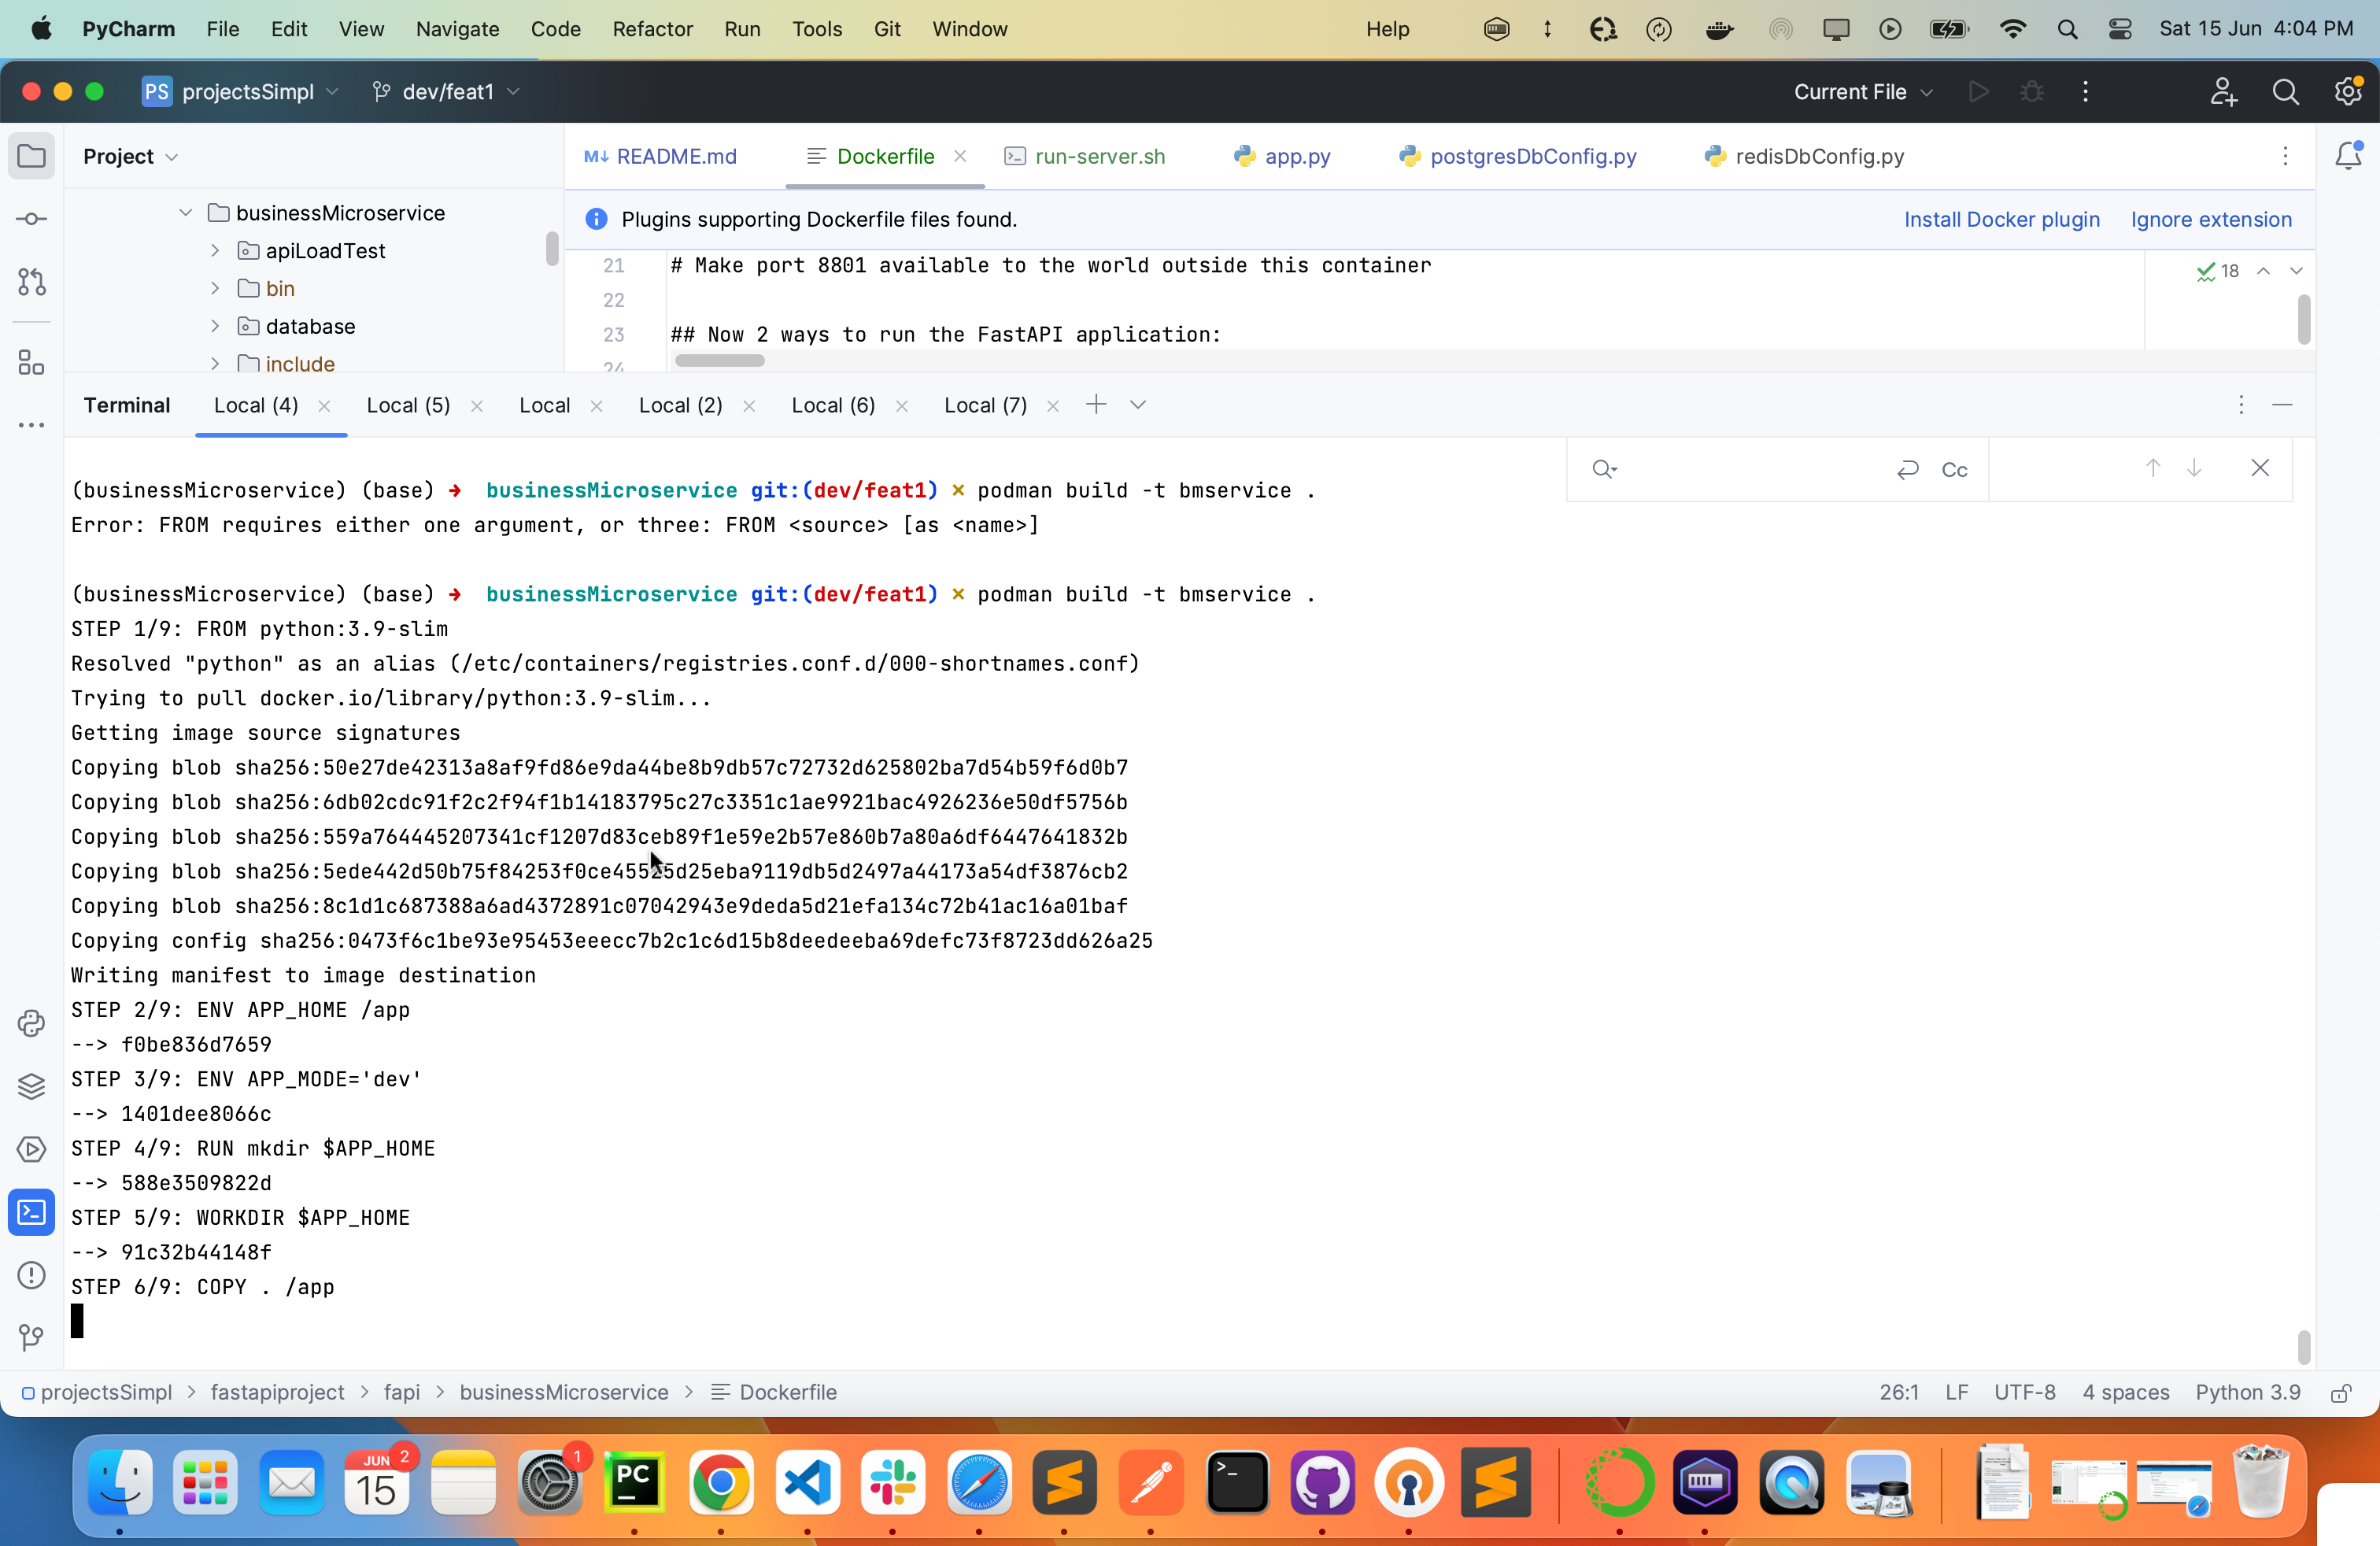Go to next search occurrence arrow
The width and height of the screenshot is (2380, 1546).
(x=2194, y=468)
